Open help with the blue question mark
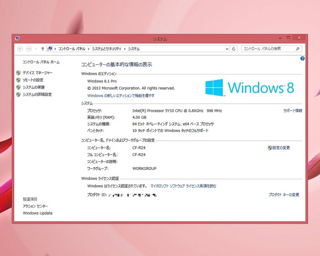Viewport: 320px width, 256px height. coord(302,58)
